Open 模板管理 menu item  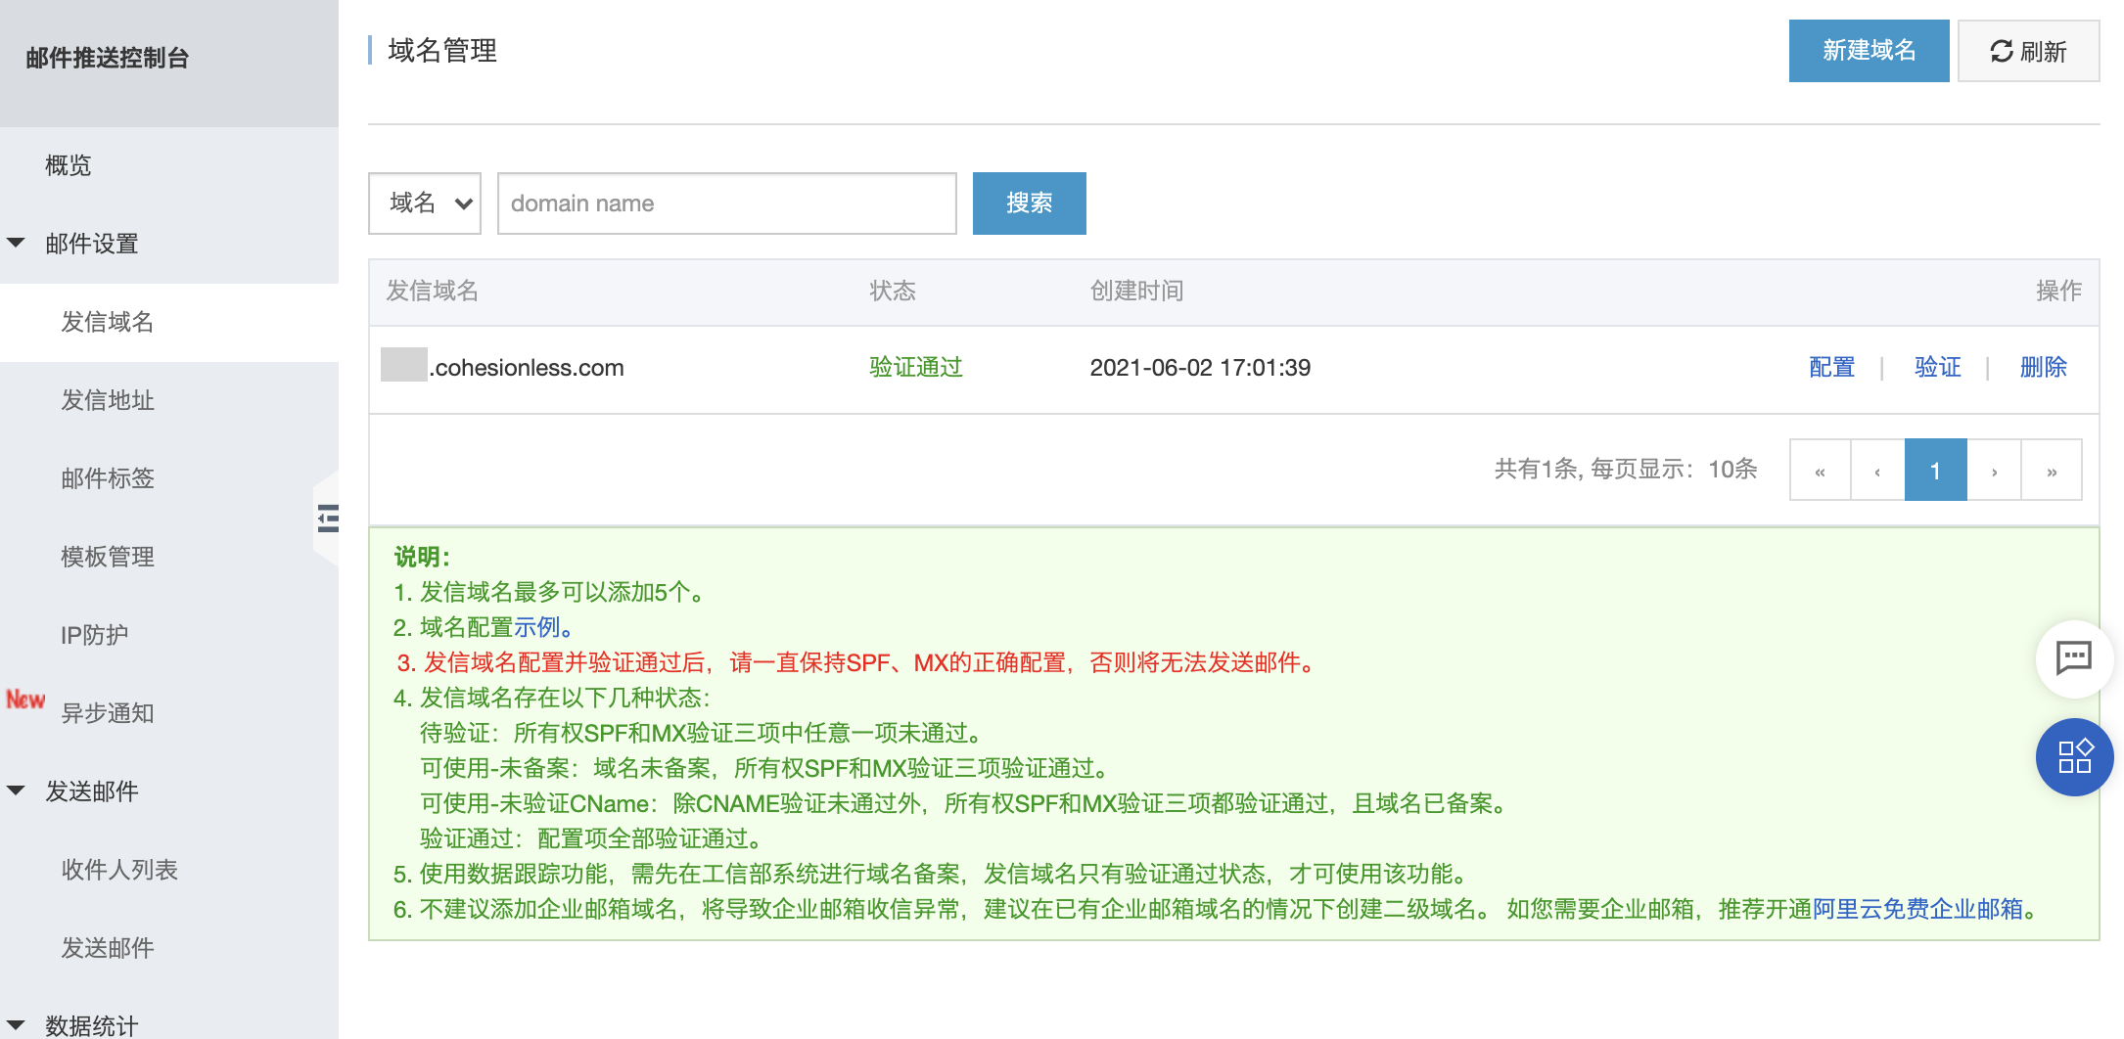pyautogui.click(x=108, y=557)
